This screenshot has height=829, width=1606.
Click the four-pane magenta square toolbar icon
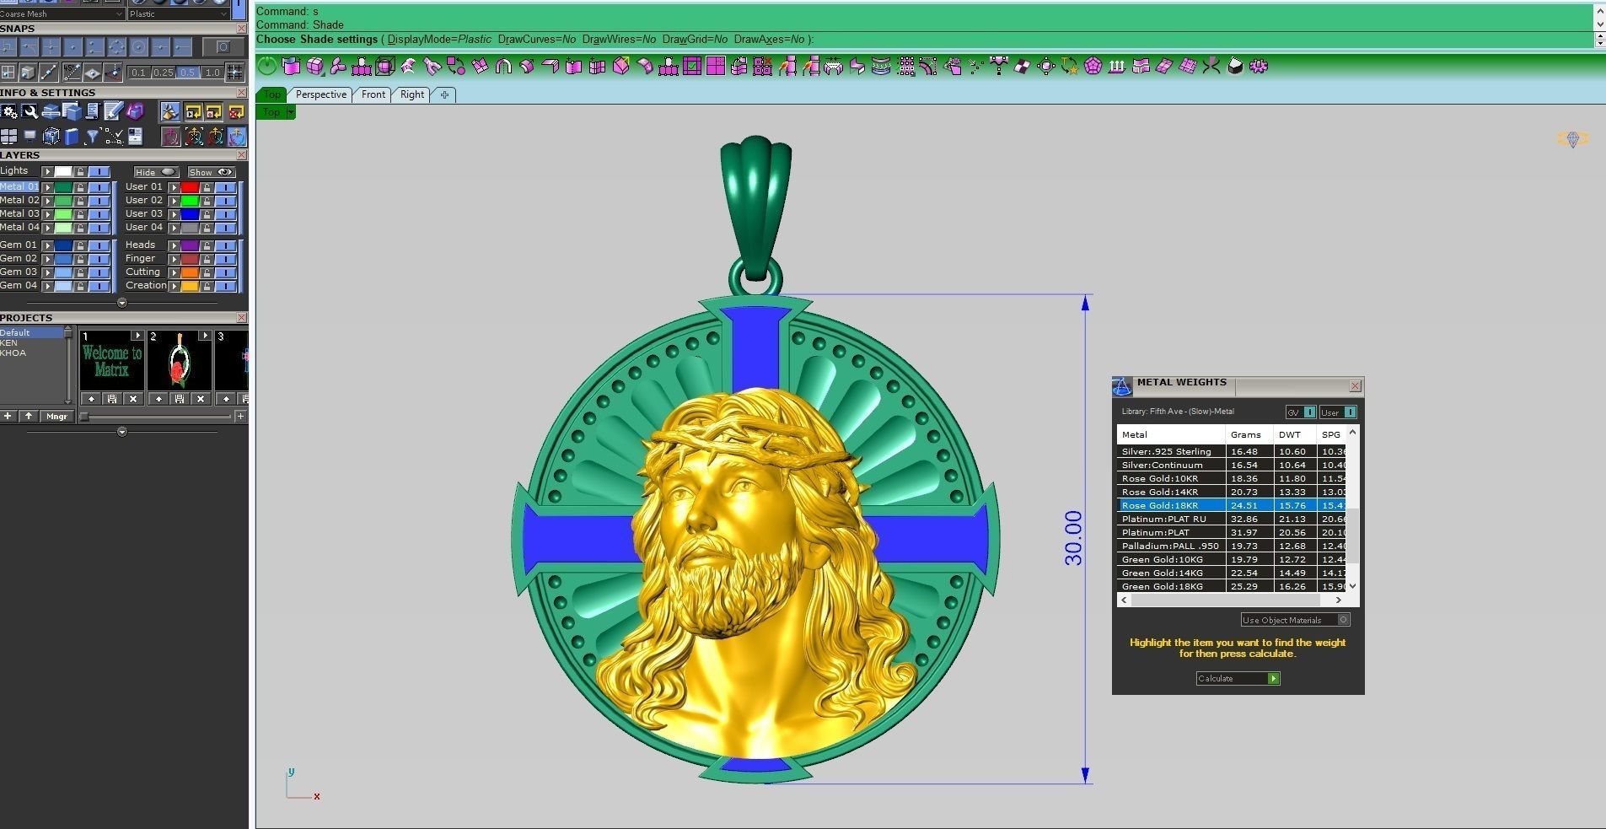(716, 66)
